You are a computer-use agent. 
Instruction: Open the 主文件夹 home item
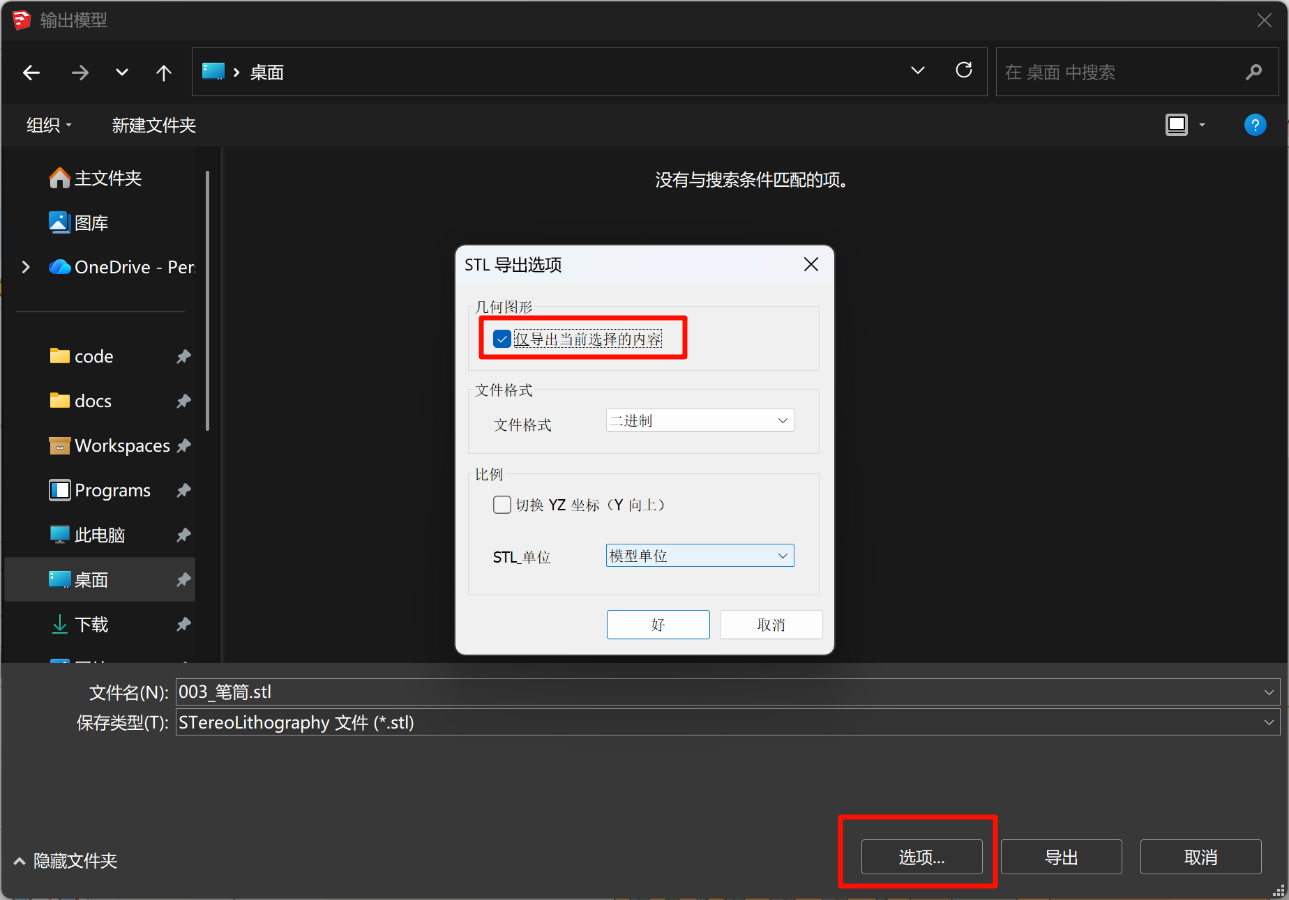click(x=107, y=179)
